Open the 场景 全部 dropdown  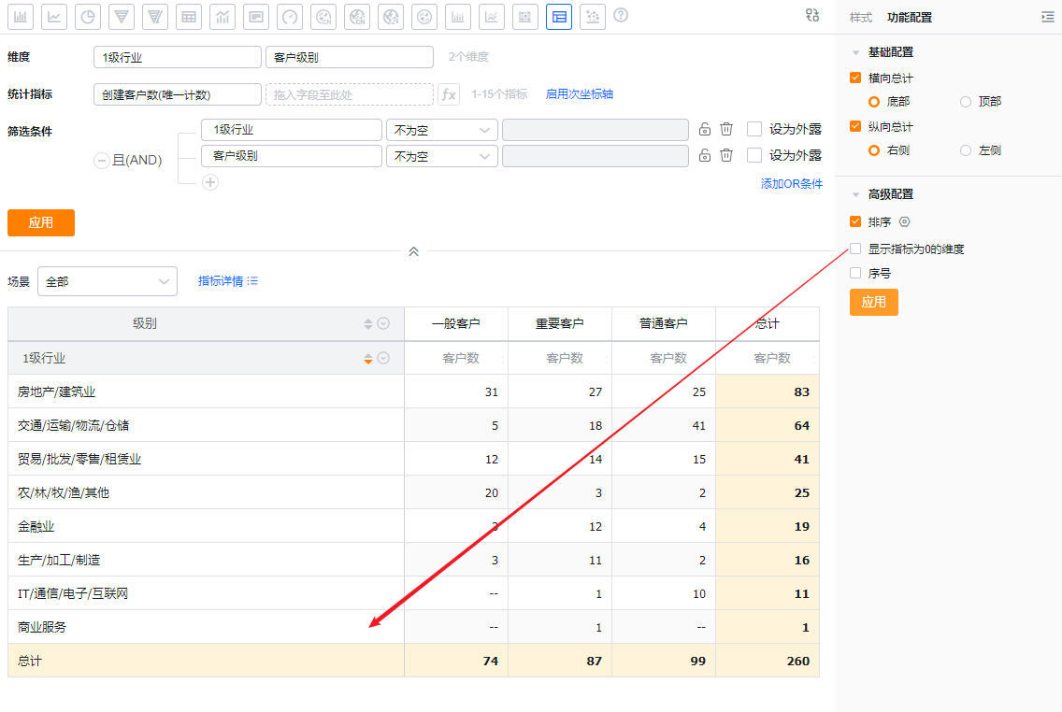pos(107,281)
